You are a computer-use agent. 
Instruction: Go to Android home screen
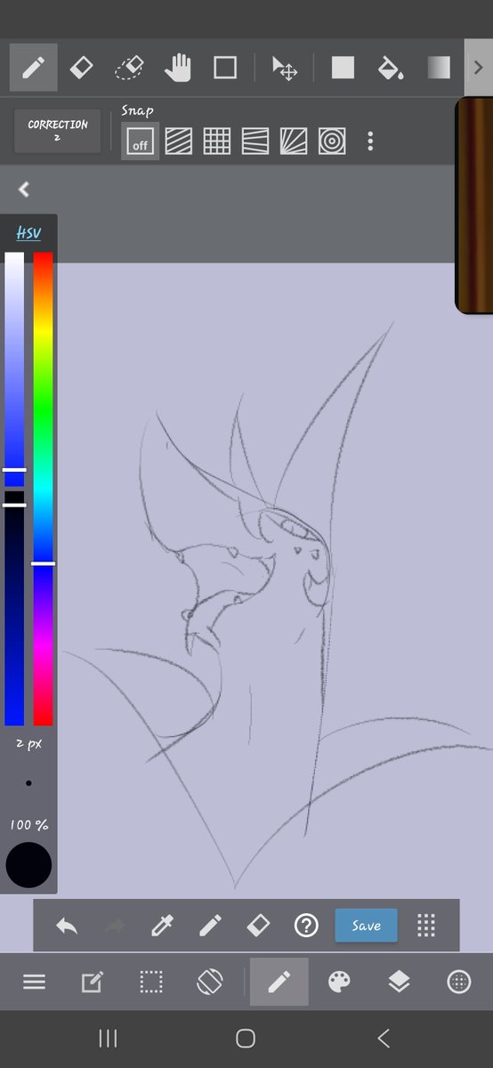click(246, 1038)
